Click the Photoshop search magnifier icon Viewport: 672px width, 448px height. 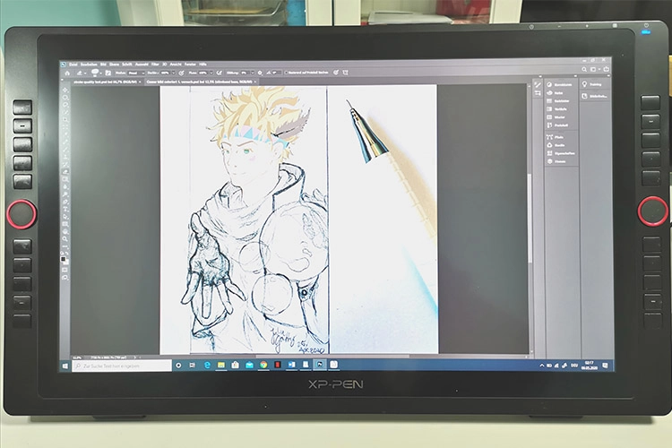(x=584, y=69)
